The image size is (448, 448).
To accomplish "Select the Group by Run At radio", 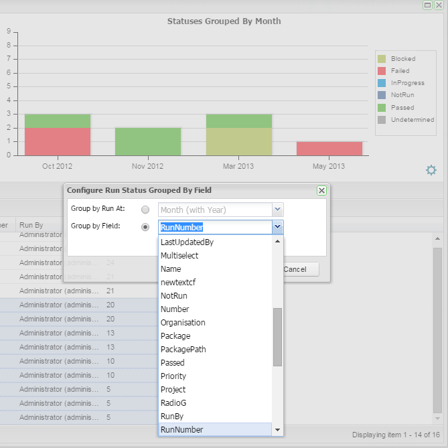I will tap(145, 210).
